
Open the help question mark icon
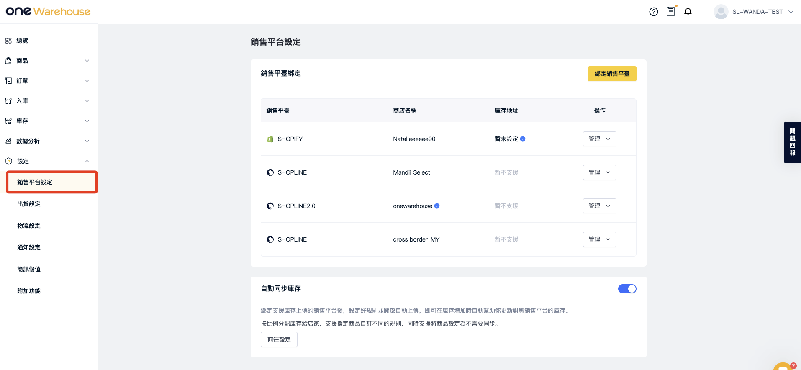(x=654, y=12)
